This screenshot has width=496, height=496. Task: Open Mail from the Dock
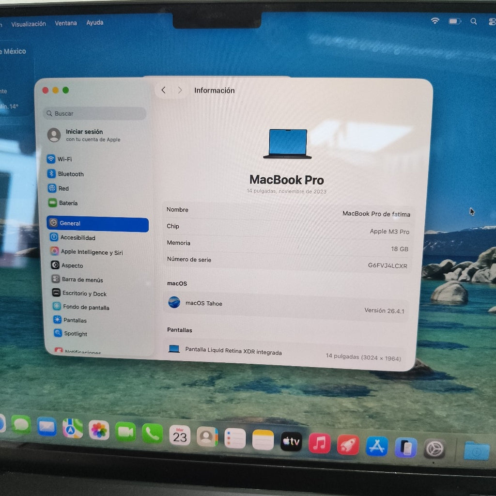pyautogui.click(x=47, y=426)
